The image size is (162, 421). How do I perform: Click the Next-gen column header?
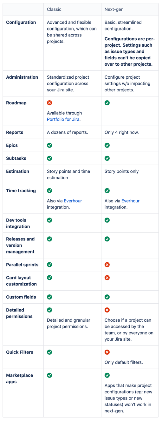115,10
